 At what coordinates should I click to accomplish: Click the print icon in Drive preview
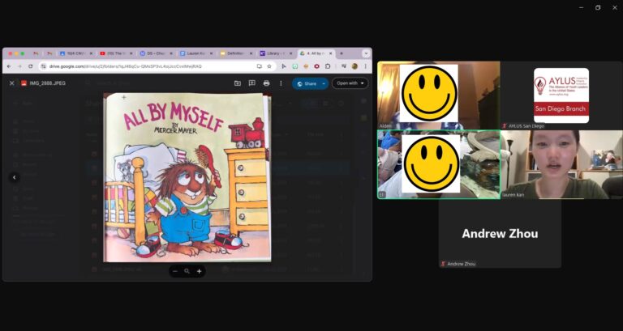[x=266, y=83]
